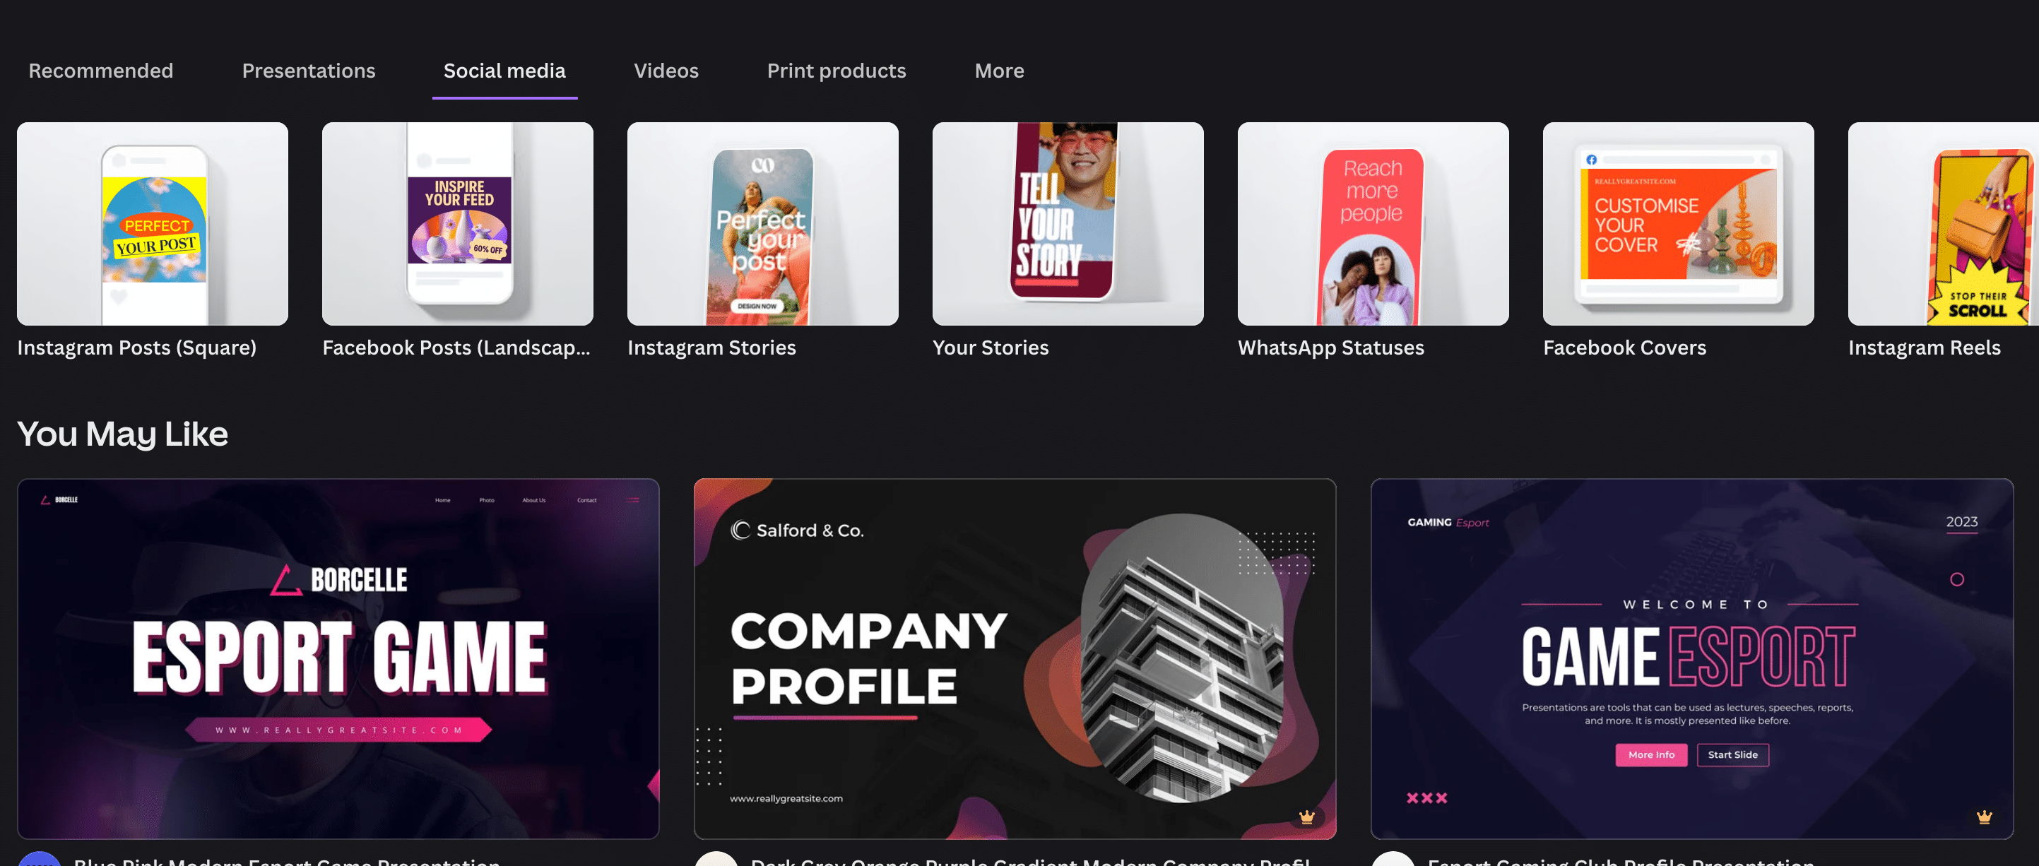Screen dimensions: 2039x866
Task: Click the Instagram Posts (Square) icon
Action: click(152, 223)
